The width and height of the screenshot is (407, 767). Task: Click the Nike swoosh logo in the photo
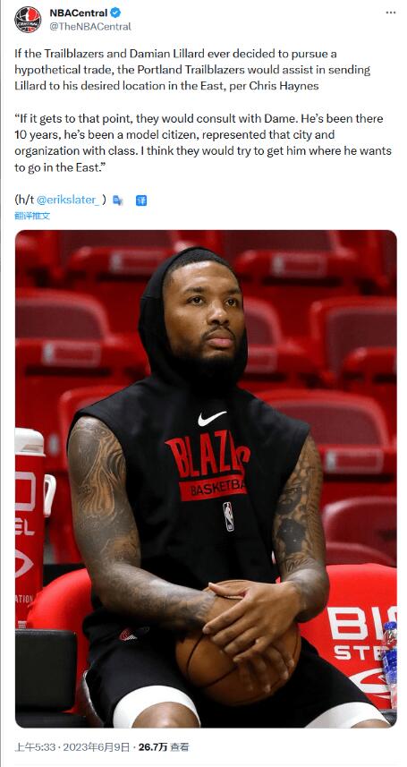211,418
